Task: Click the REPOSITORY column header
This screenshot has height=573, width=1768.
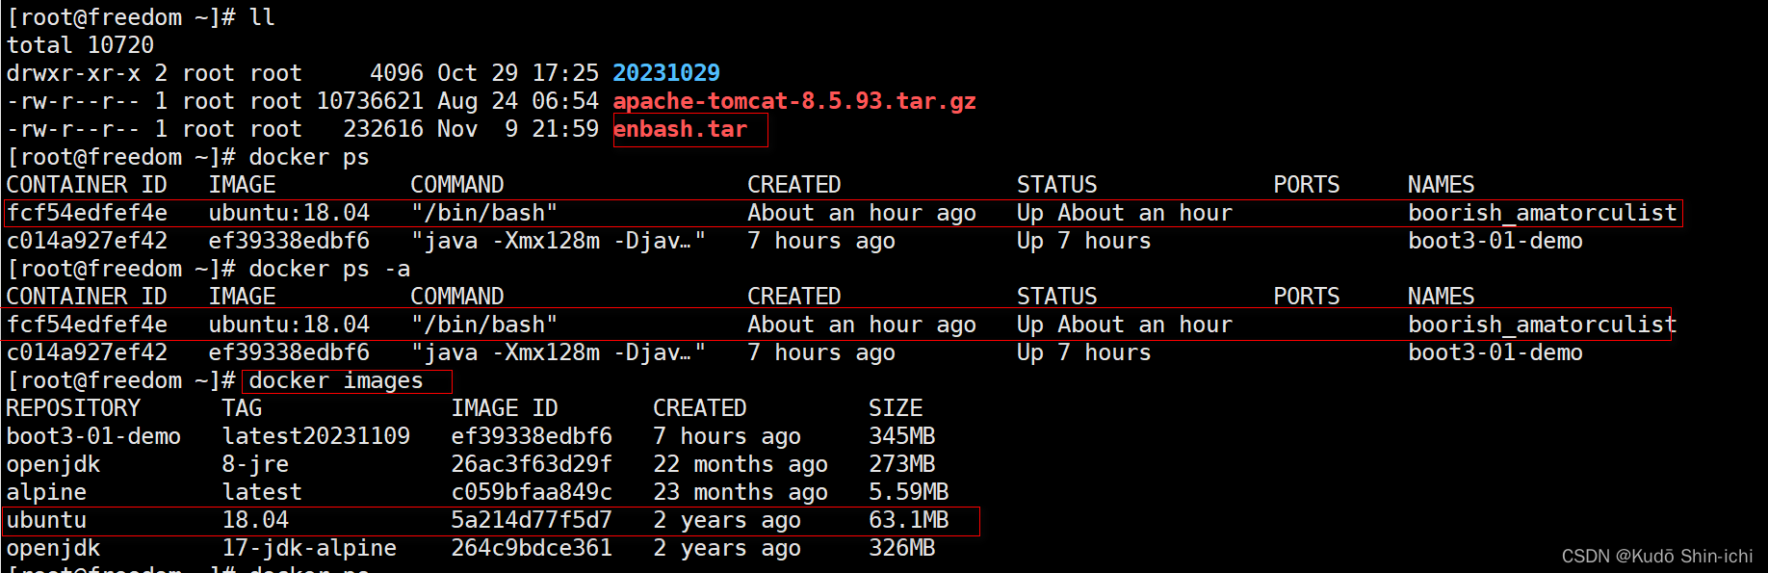Action: click(x=73, y=408)
